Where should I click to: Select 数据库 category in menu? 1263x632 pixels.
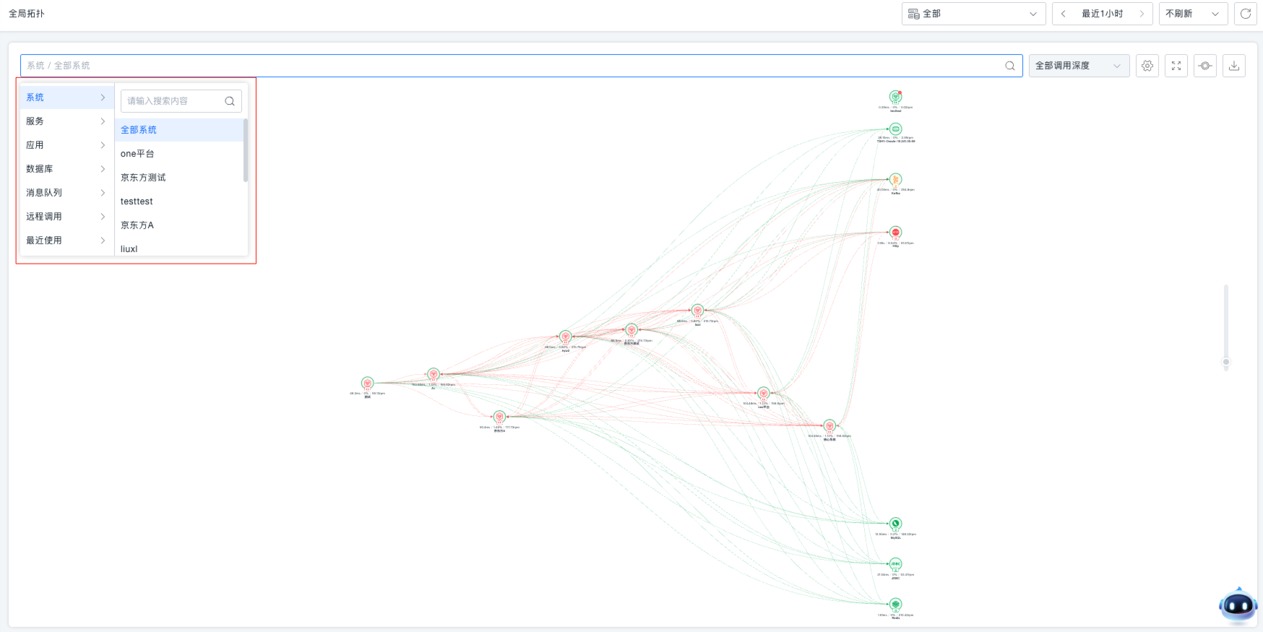66,169
